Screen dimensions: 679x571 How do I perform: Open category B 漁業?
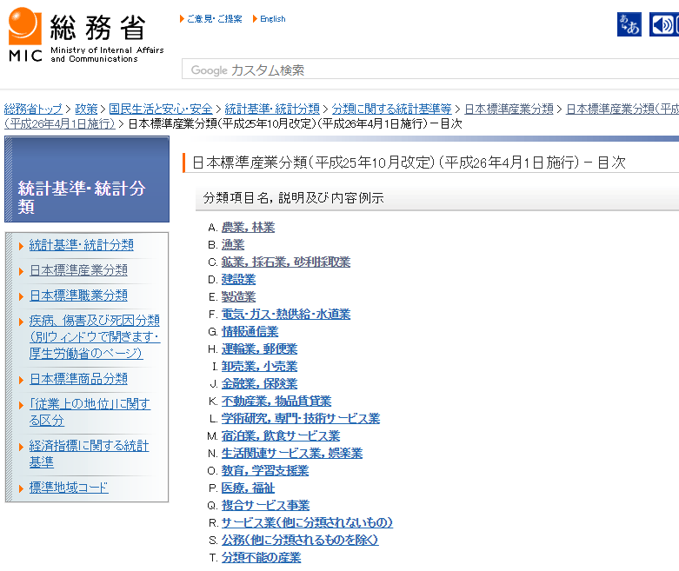233,244
